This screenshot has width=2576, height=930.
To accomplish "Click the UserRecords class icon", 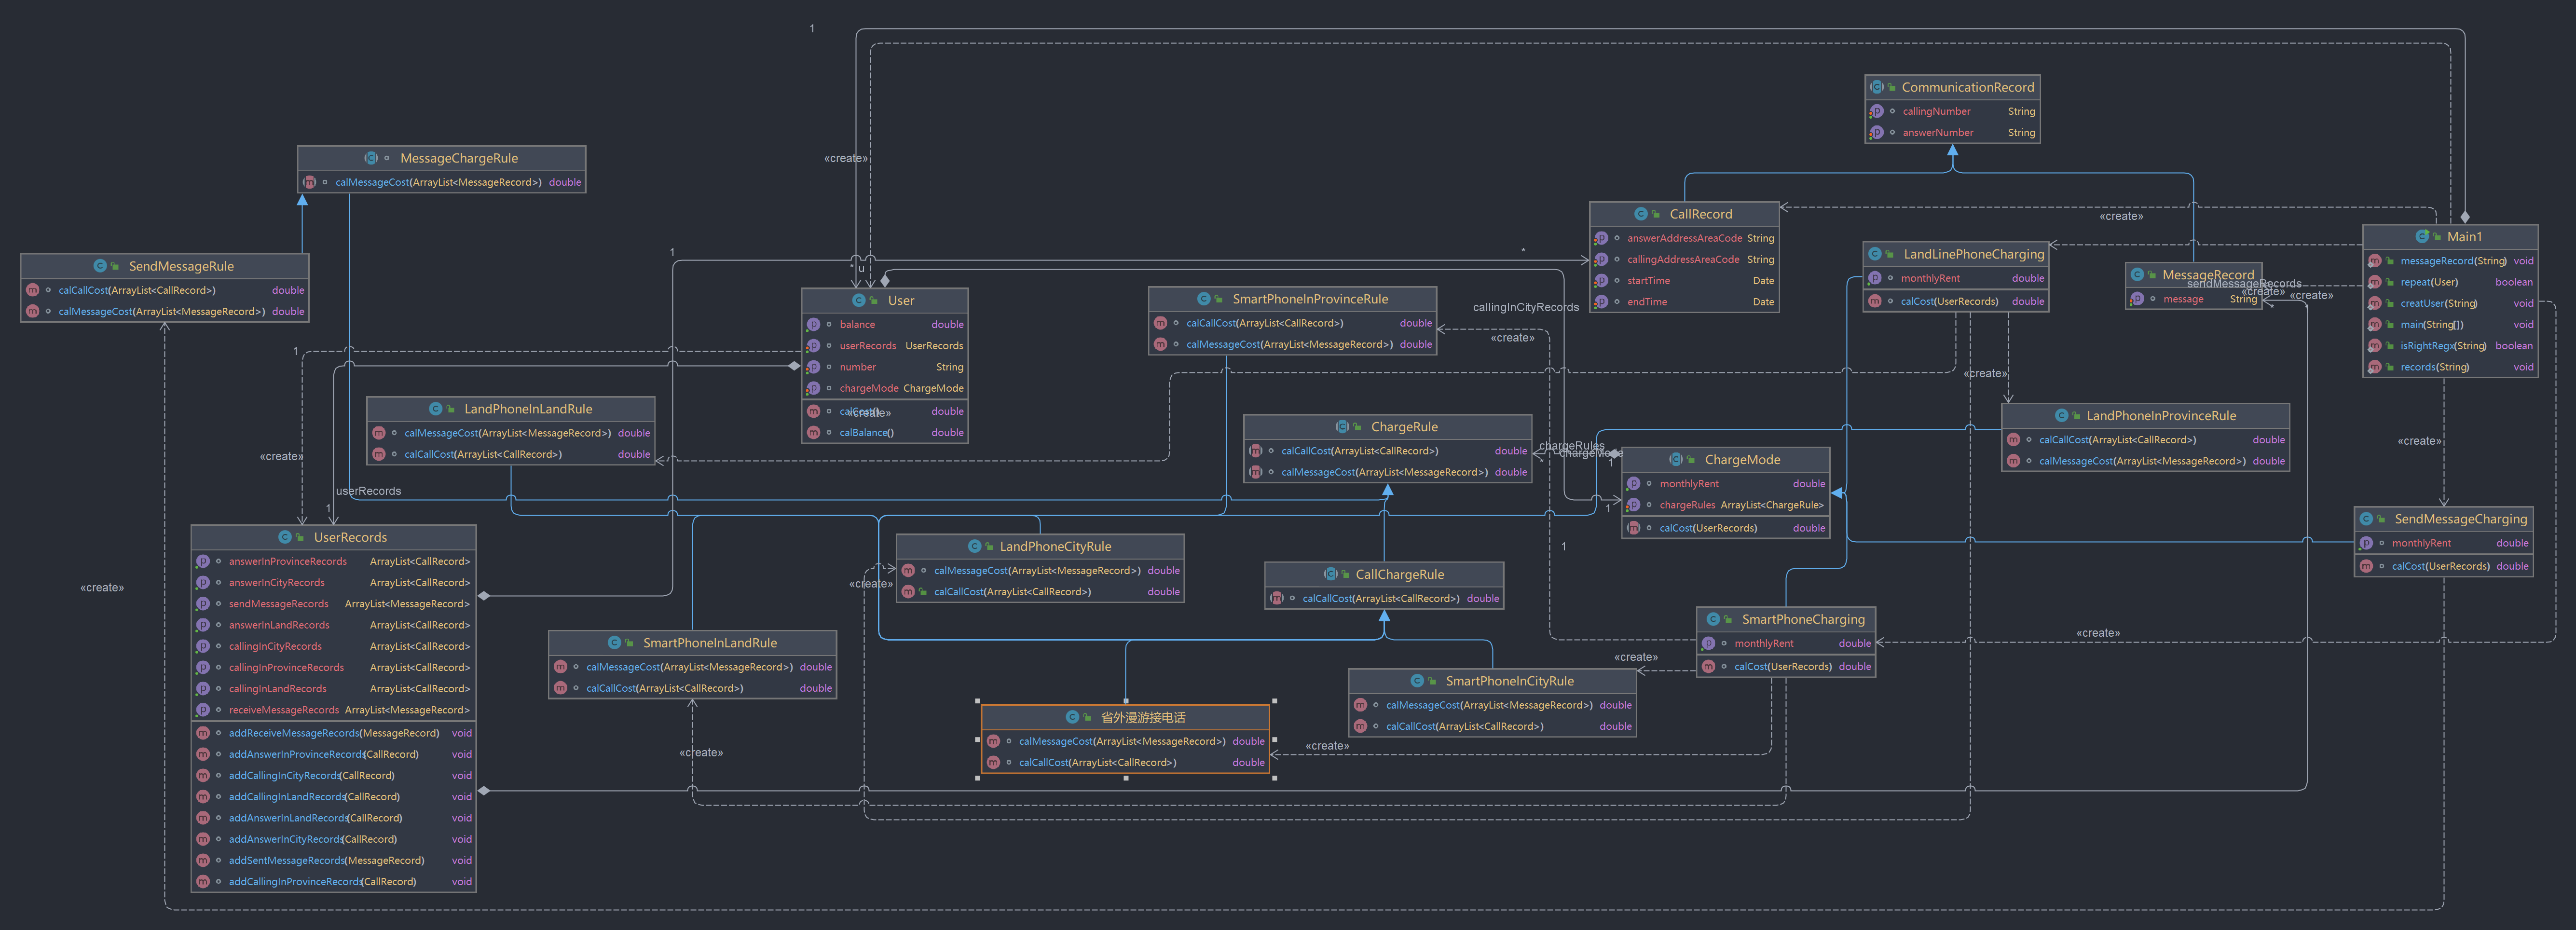I will (x=285, y=537).
